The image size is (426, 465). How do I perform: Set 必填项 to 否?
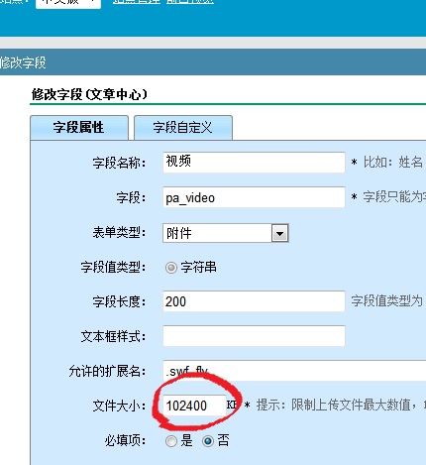(x=208, y=441)
